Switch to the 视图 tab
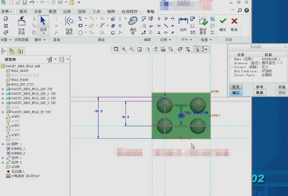288x196 pixels. tap(111, 12)
